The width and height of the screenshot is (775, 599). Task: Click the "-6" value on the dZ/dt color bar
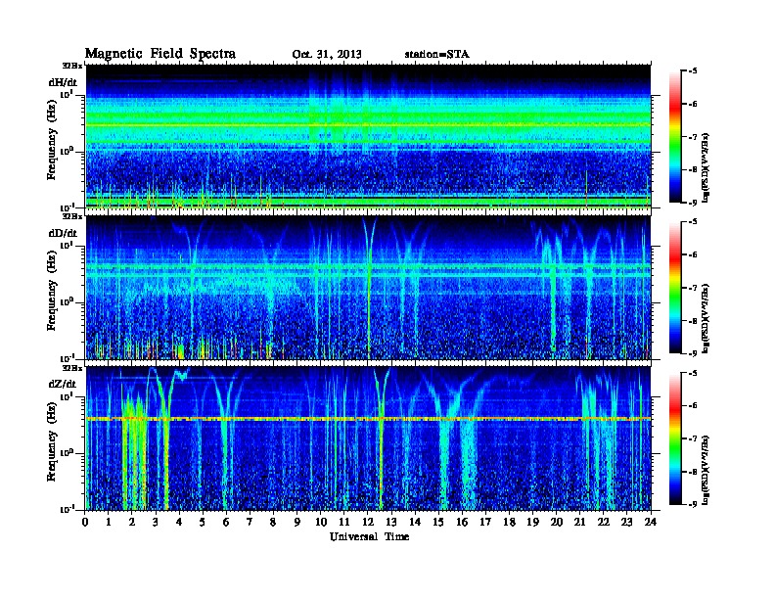pos(693,406)
